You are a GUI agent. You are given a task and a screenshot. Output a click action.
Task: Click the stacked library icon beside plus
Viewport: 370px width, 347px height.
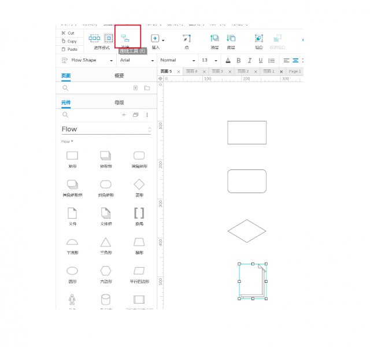coord(136,115)
